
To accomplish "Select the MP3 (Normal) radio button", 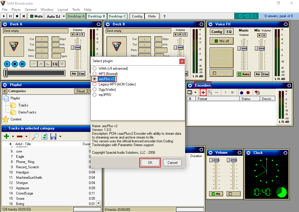I will point(94,74).
